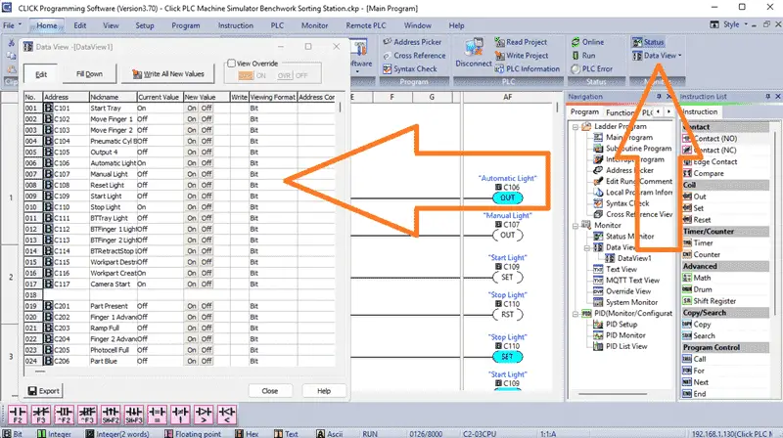Screen dimensions: 783x438
Task: Enable the View Override checkbox
Action: coord(231,64)
